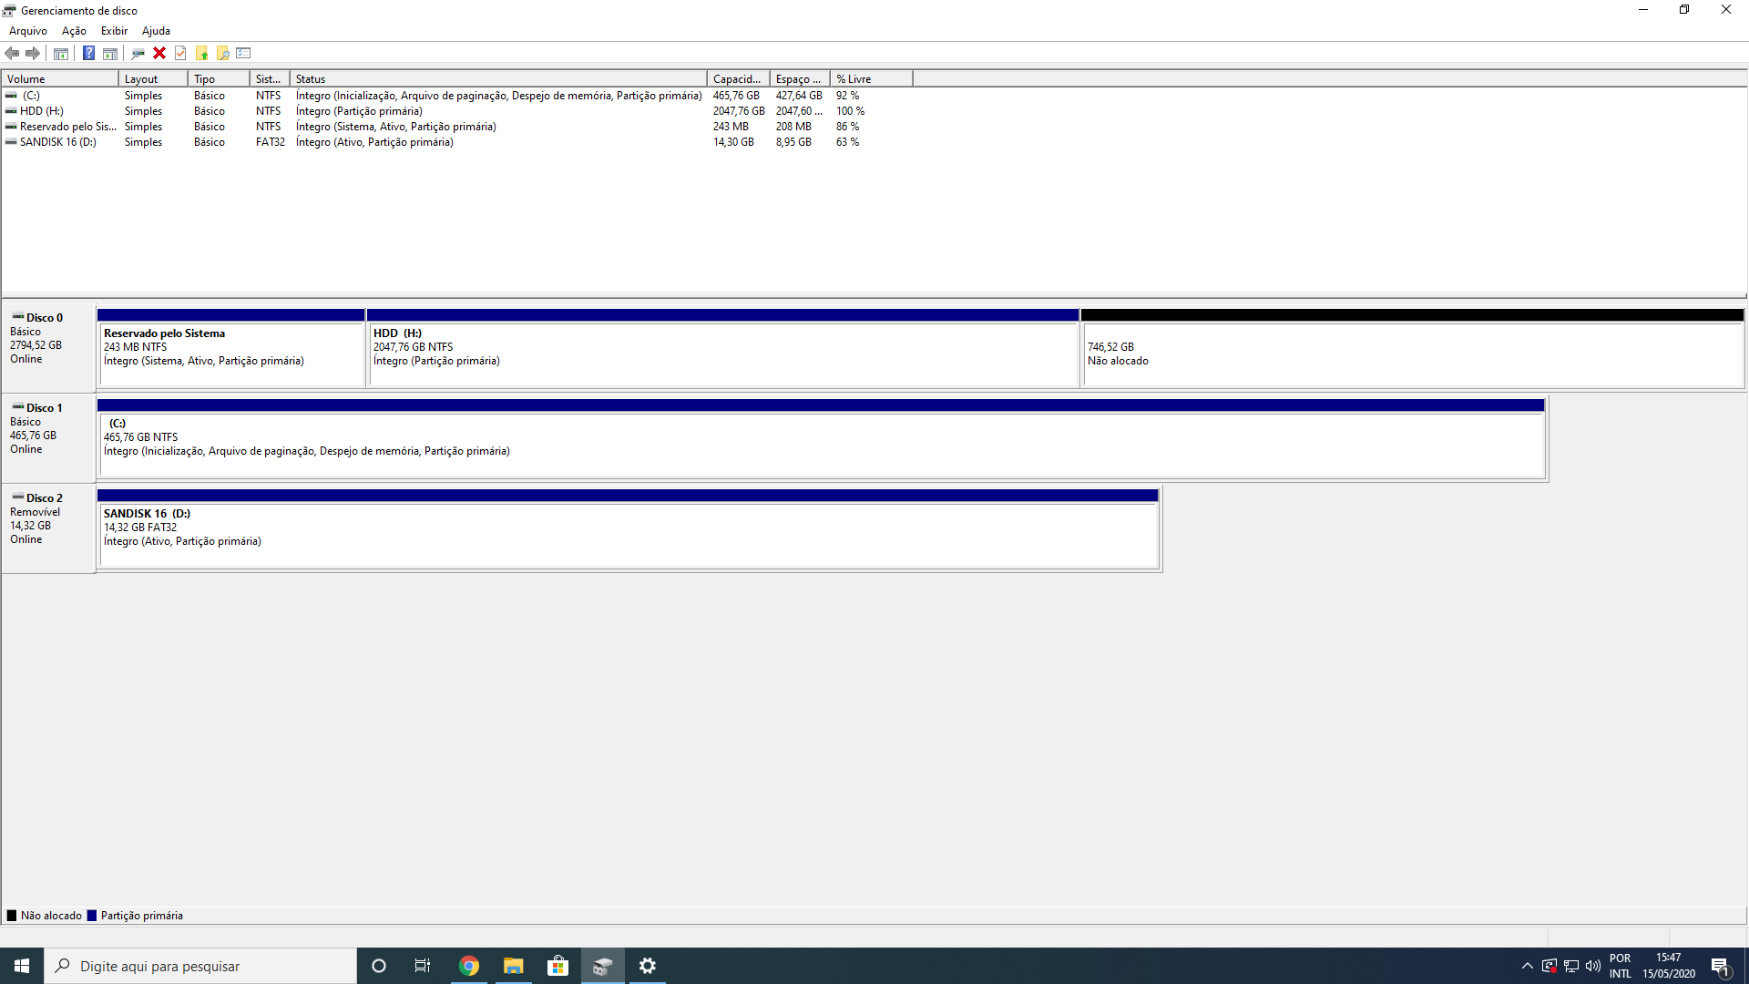Screen dimensions: 1749x984
Task: Click the folder with magnifier search icon
Action: coord(222,53)
